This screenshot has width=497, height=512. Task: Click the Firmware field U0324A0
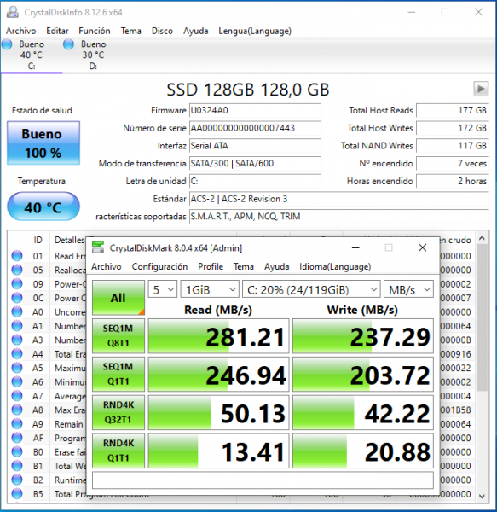pos(256,110)
